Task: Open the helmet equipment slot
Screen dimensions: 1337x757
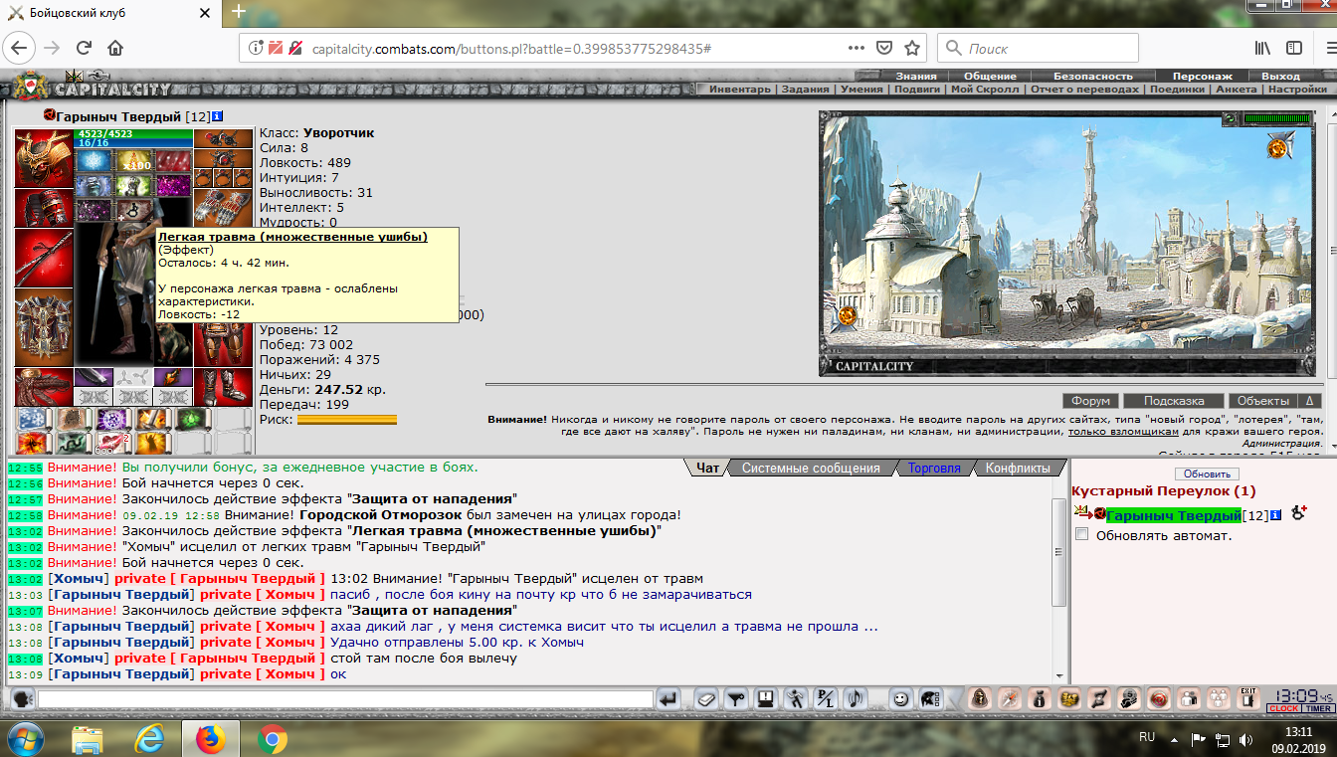Action: pyautogui.click(x=44, y=157)
